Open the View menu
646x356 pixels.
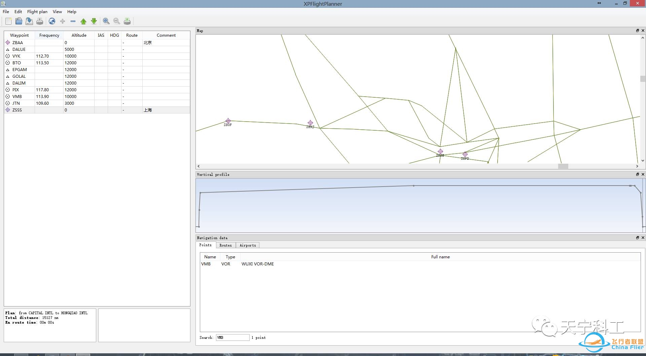point(57,11)
